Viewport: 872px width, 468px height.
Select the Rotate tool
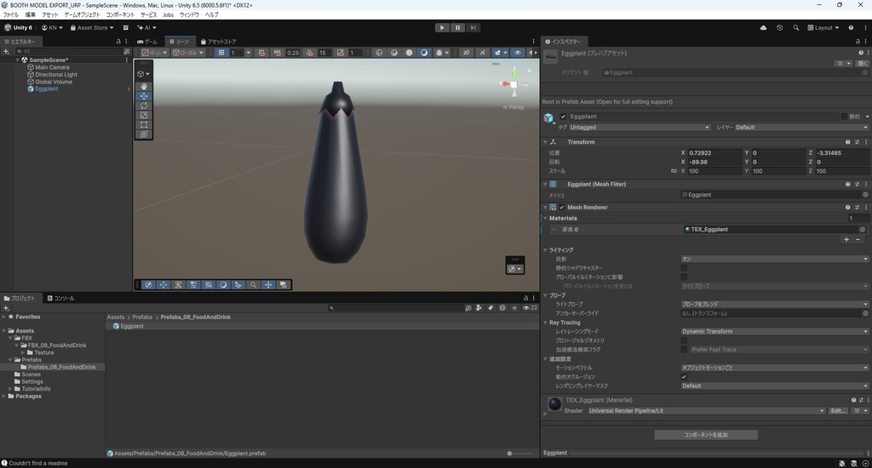pos(143,106)
